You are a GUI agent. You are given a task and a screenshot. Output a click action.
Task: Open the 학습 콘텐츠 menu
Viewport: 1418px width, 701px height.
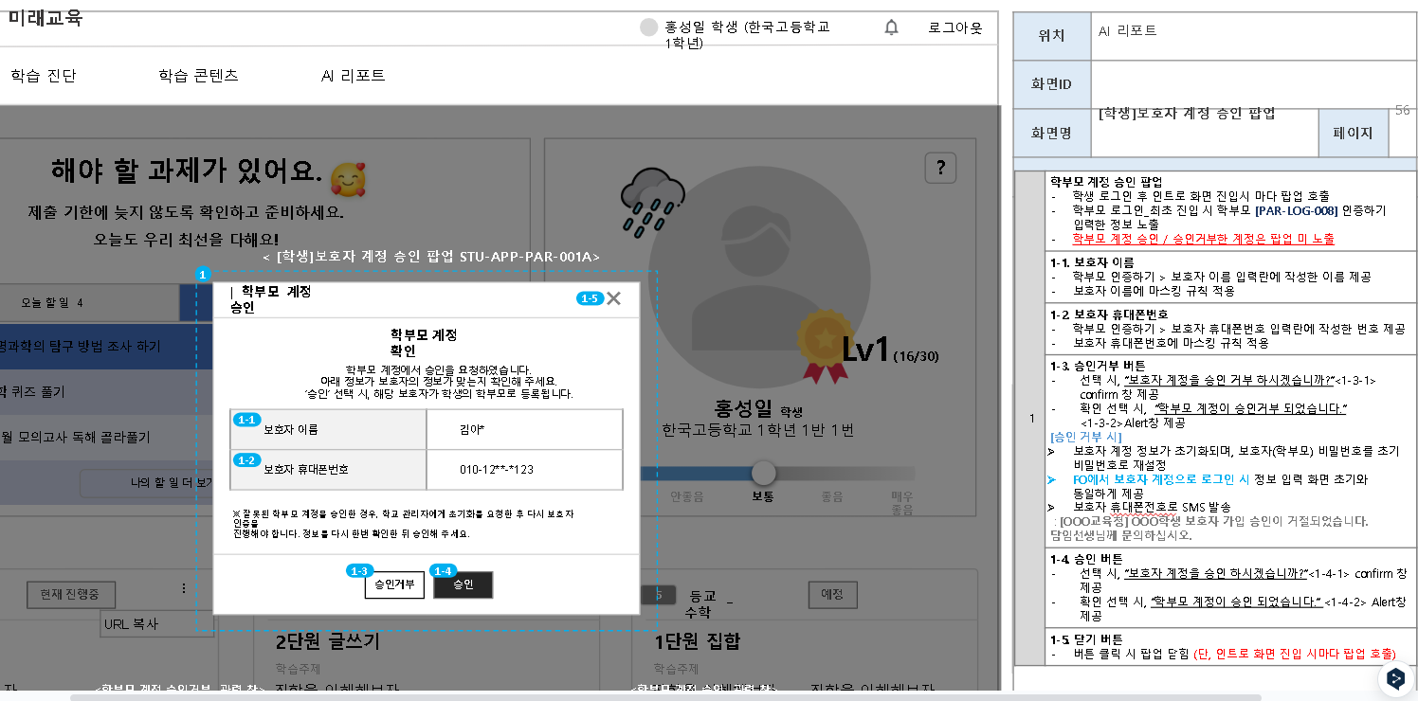coord(198,76)
